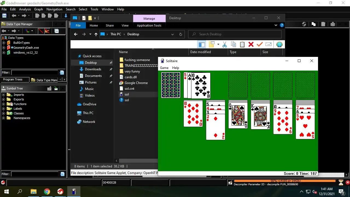Click the Ghidra dragon icon in the taskbar
Viewport: 350px width, 197px height.
60,192
